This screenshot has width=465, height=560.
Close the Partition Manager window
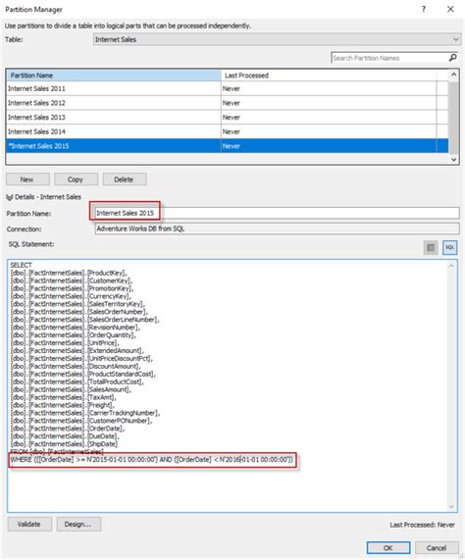(x=450, y=9)
